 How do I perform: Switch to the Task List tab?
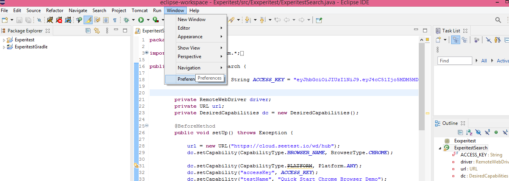[451, 31]
